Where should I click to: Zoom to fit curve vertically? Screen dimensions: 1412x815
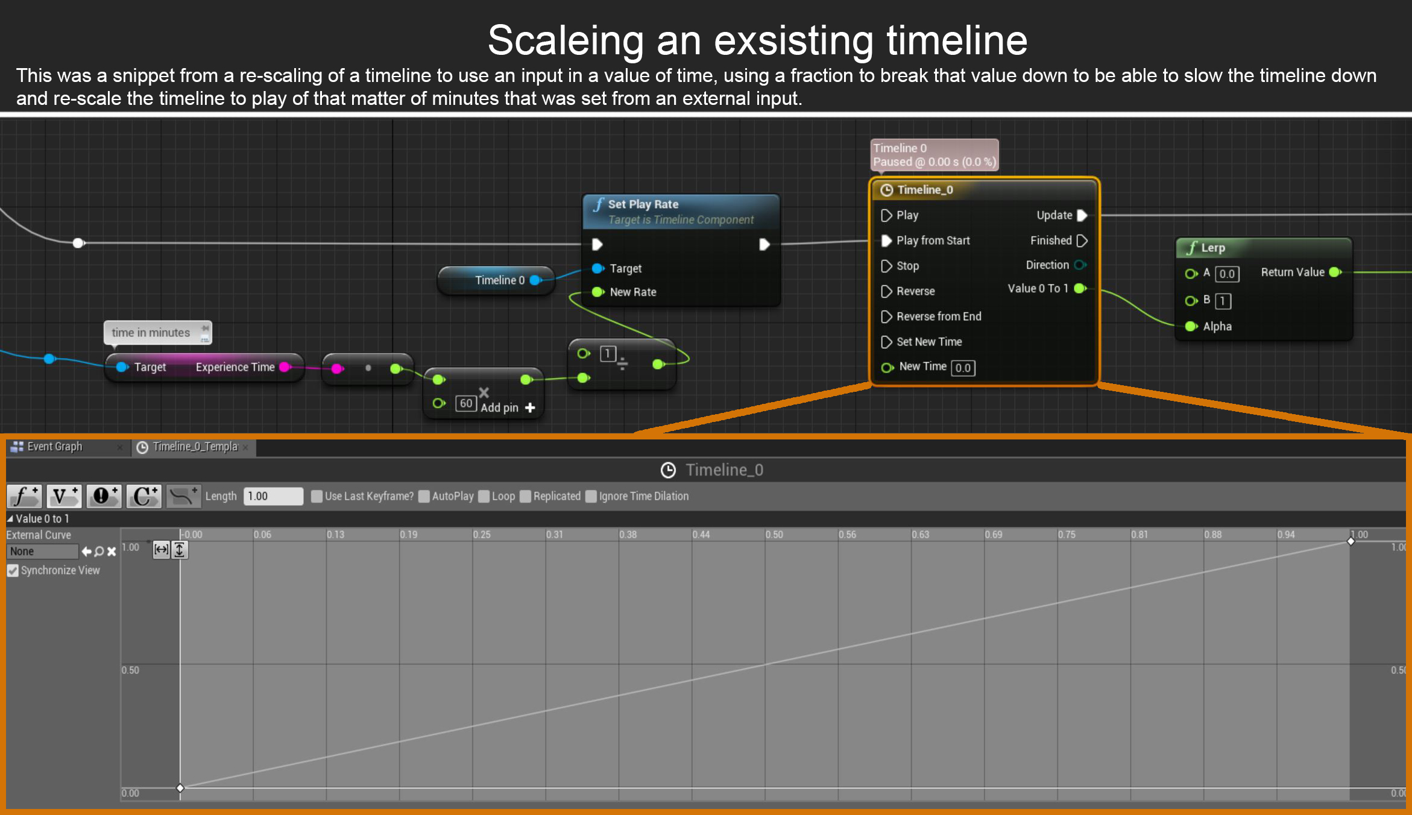tap(180, 549)
